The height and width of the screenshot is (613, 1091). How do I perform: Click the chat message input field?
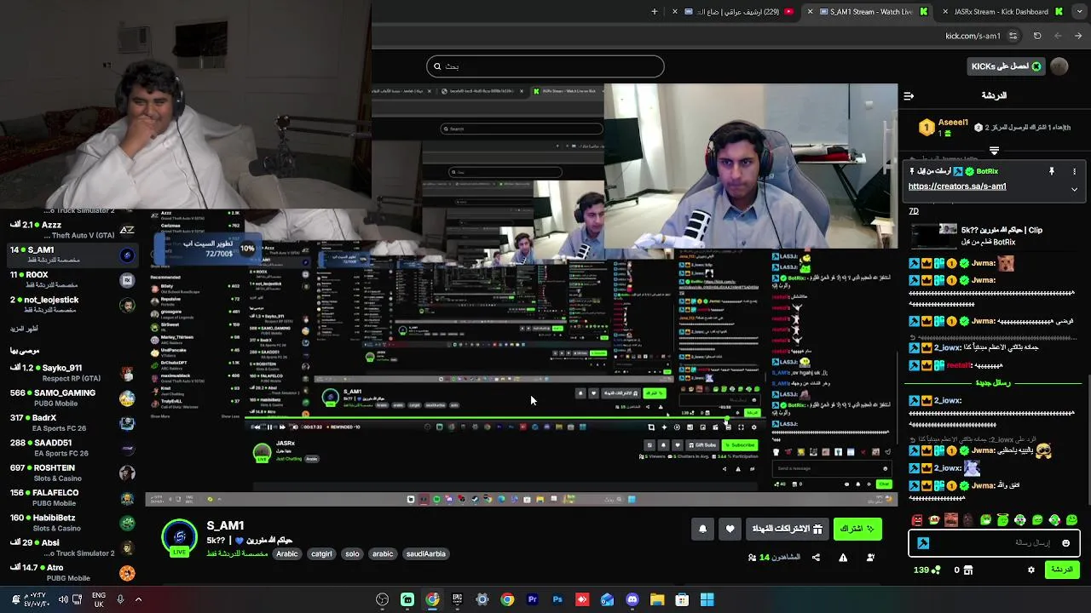994,543
